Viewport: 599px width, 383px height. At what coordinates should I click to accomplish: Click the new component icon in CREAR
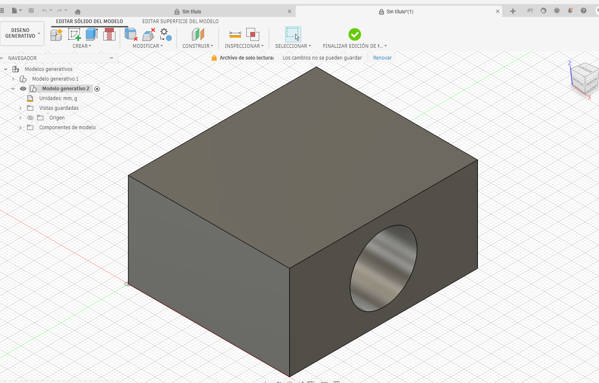56,35
